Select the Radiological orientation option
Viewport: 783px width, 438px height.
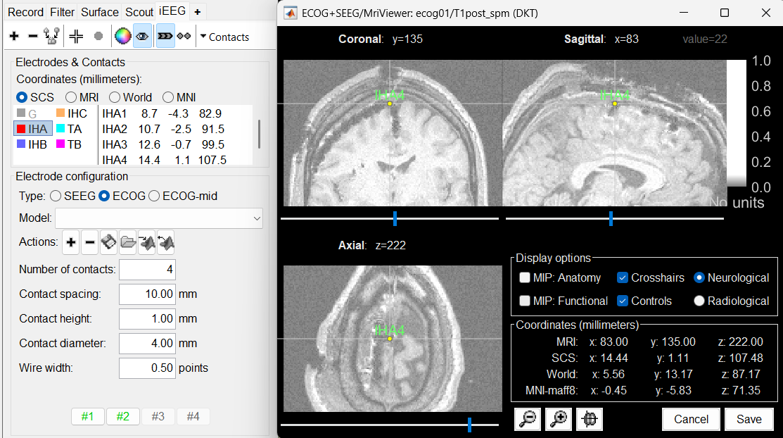699,301
